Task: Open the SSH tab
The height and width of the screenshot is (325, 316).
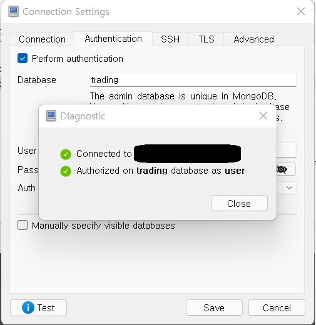Action: (170, 39)
